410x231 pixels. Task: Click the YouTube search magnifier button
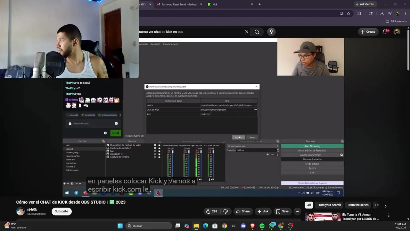257,32
